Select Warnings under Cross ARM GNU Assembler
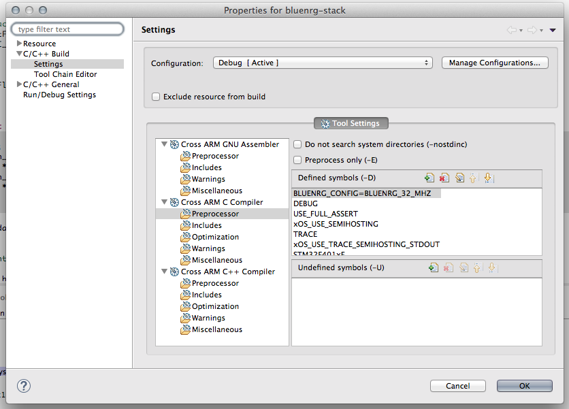This screenshot has height=409, width=569. point(208,179)
